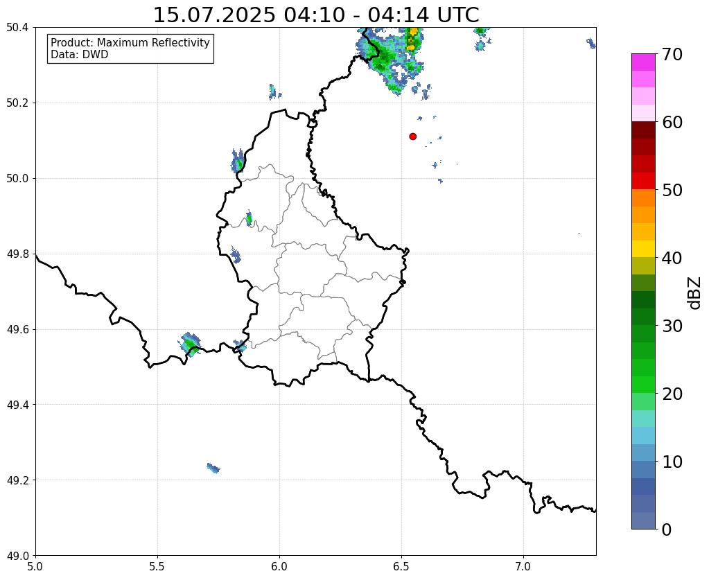Screen dimensions: 709x578
Task: Click the bright red 50 dBZ colorbar segment
Action: [x=643, y=182]
